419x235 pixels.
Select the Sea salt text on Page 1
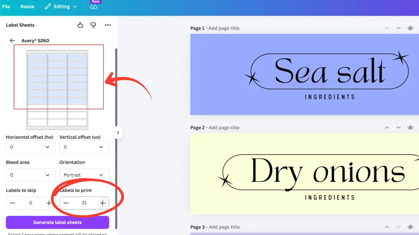330,71
